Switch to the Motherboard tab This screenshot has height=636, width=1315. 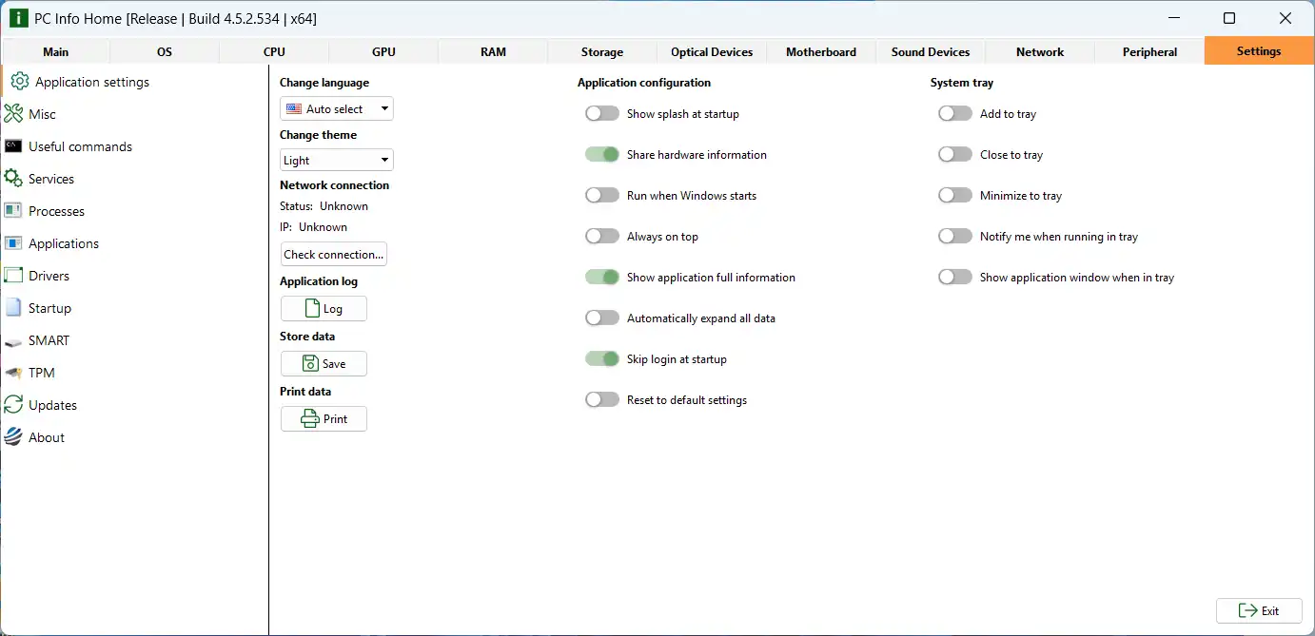click(x=820, y=52)
